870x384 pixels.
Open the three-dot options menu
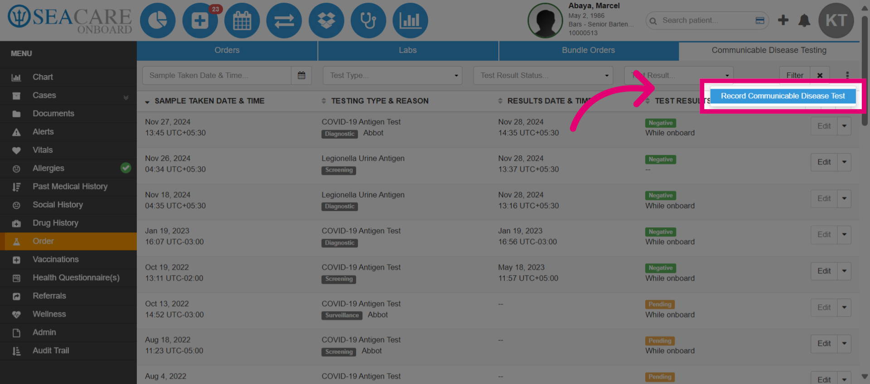click(847, 75)
